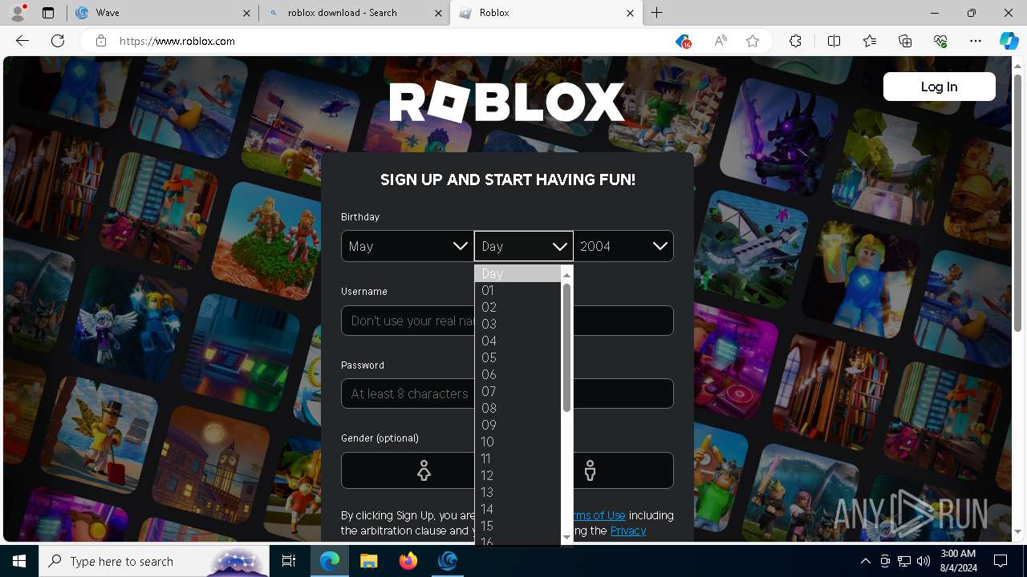Open Collections icon
Screen dimensions: 1027x577
[x=905, y=41]
